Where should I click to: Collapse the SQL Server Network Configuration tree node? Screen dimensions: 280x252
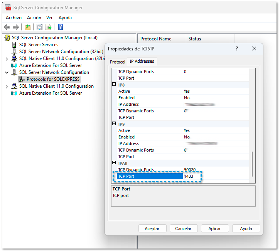tap(7, 72)
